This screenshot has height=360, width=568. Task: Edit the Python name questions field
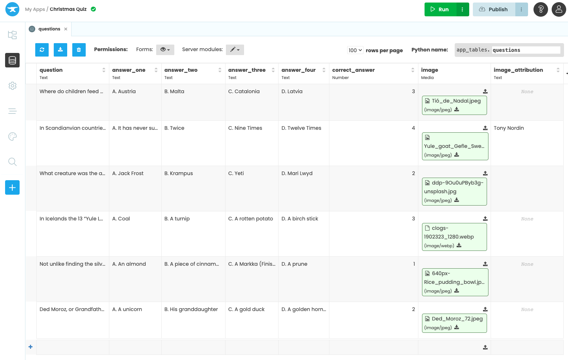[x=526, y=50]
